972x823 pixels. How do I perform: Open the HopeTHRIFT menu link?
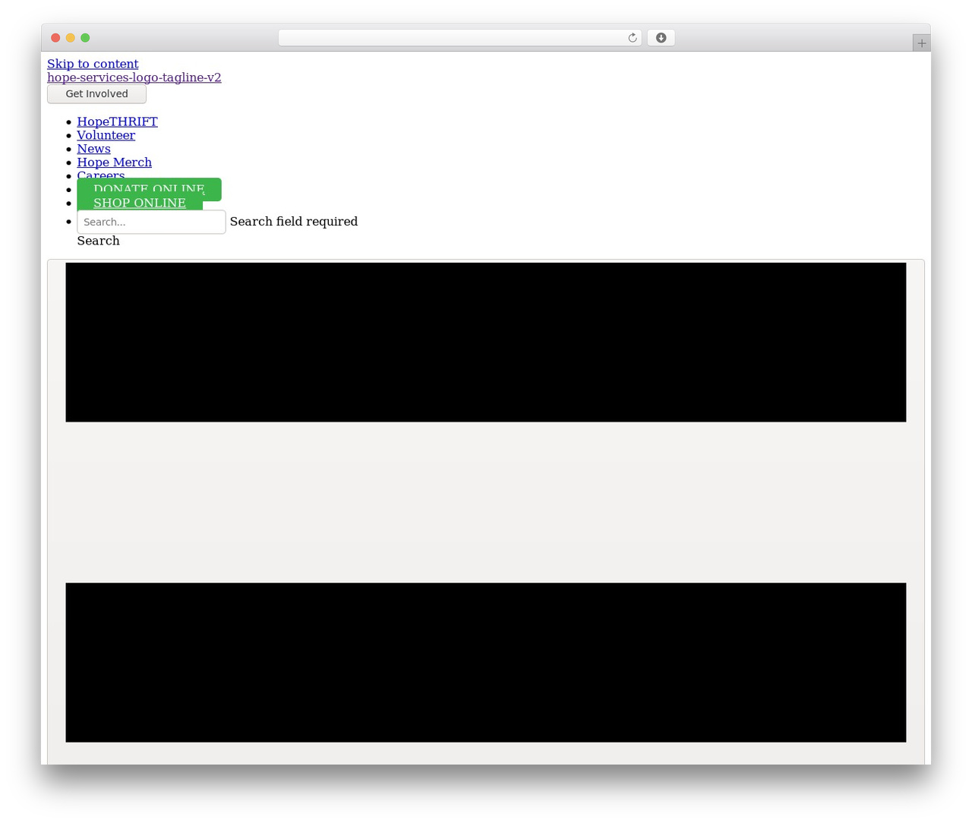click(117, 121)
